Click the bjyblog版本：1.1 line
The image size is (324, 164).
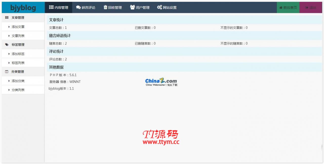click(x=61, y=89)
